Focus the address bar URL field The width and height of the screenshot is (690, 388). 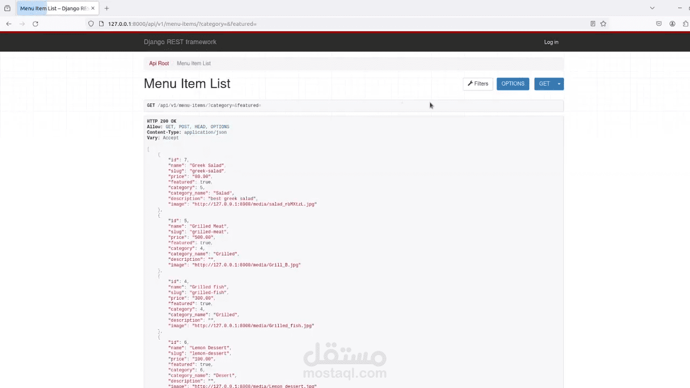click(345, 24)
